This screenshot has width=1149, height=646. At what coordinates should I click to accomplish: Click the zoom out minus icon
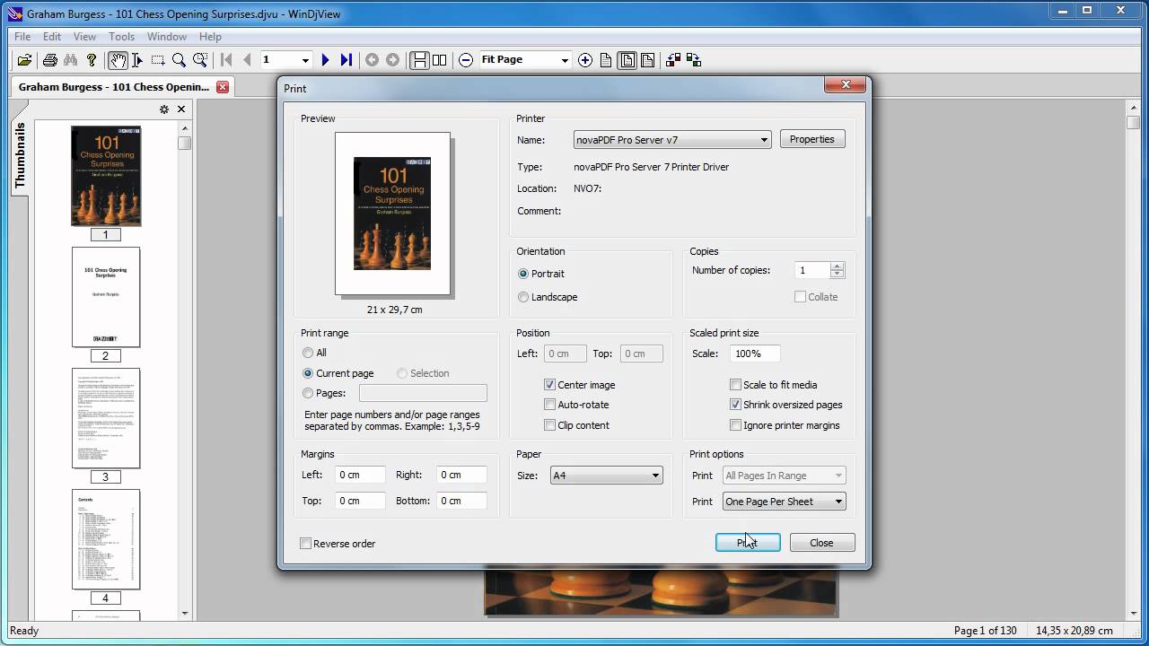(x=466, y=60)
